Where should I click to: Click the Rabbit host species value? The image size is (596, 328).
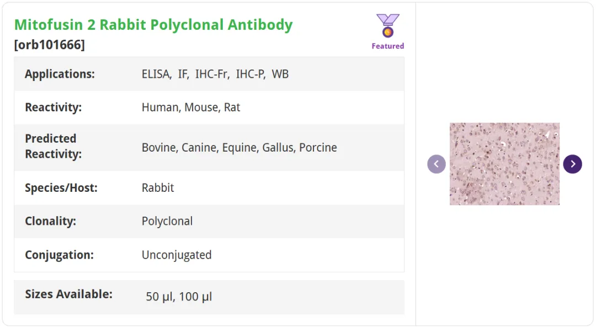[158, 188]
